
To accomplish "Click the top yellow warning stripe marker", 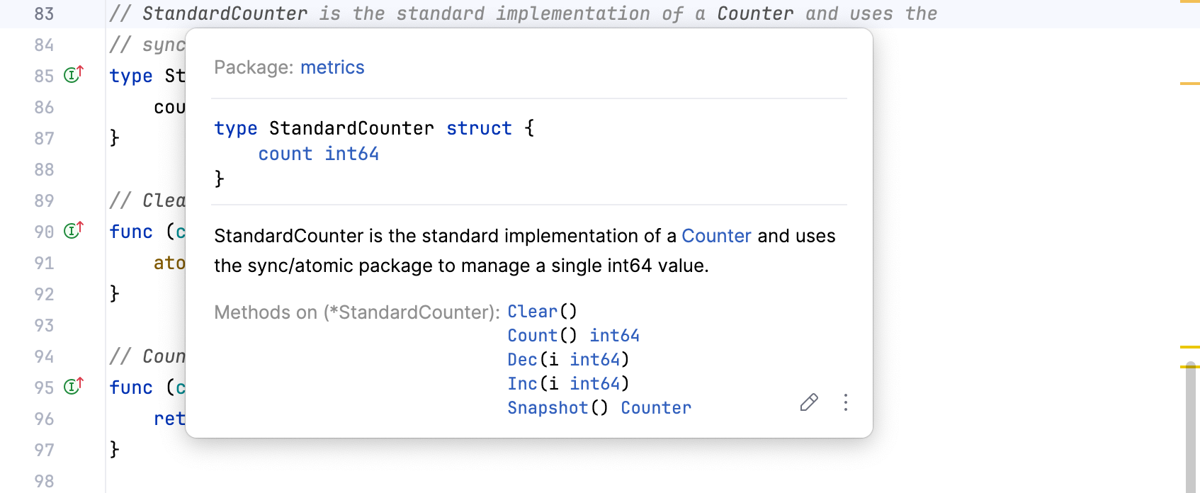I will [x=1189, y=2].
